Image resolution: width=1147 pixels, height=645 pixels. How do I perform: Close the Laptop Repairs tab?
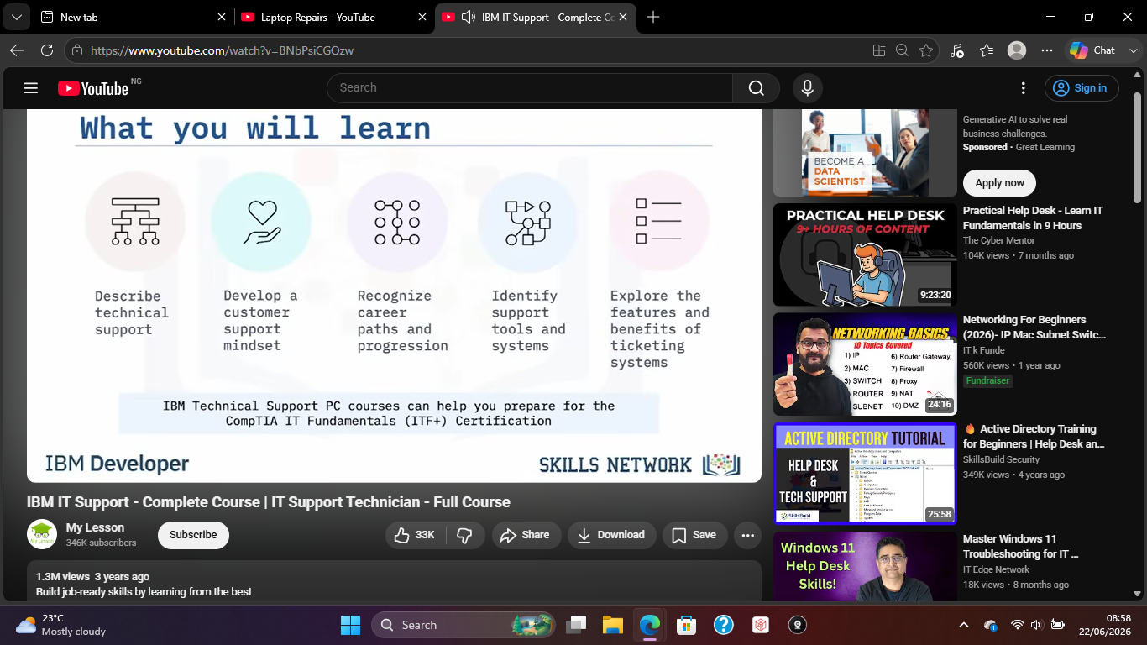tap(422, 17)
